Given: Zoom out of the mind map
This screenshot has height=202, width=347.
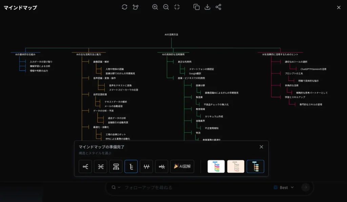Looking at the screenshot, I should click(166, 7).
